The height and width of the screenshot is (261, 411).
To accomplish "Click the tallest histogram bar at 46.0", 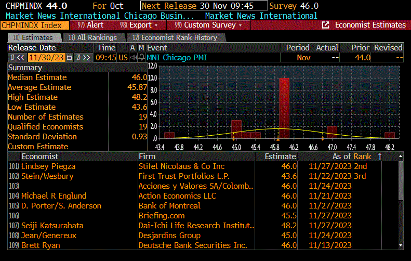I will (284, 108).
